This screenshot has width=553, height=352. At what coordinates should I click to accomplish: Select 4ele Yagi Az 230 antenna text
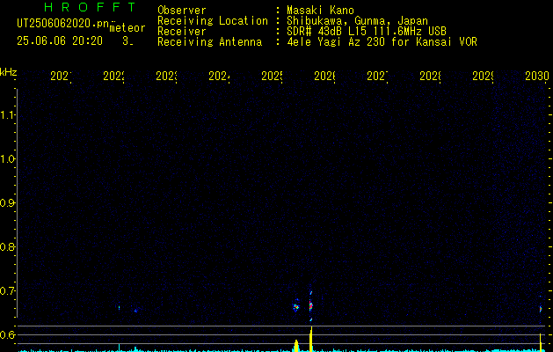point(382,42)
